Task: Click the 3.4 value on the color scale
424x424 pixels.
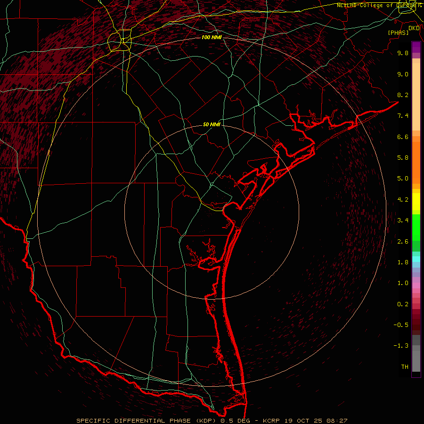Action: [403, 220]
